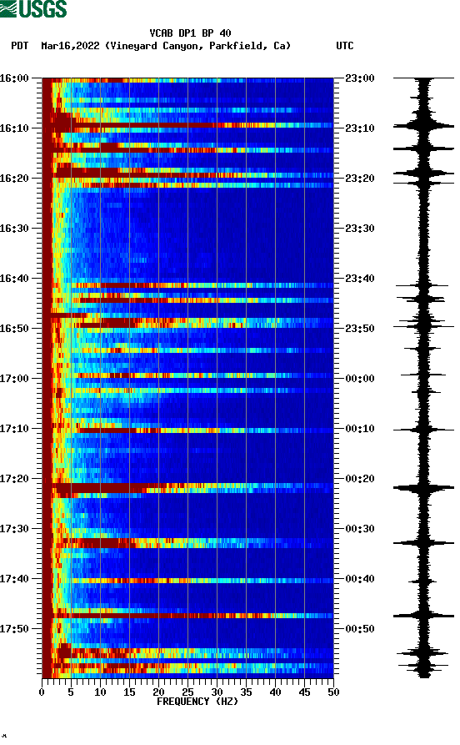Click the 16:10 PDT time label
Image resolution: width=460 pixels, height=745 pixels.
coord(14,128)
